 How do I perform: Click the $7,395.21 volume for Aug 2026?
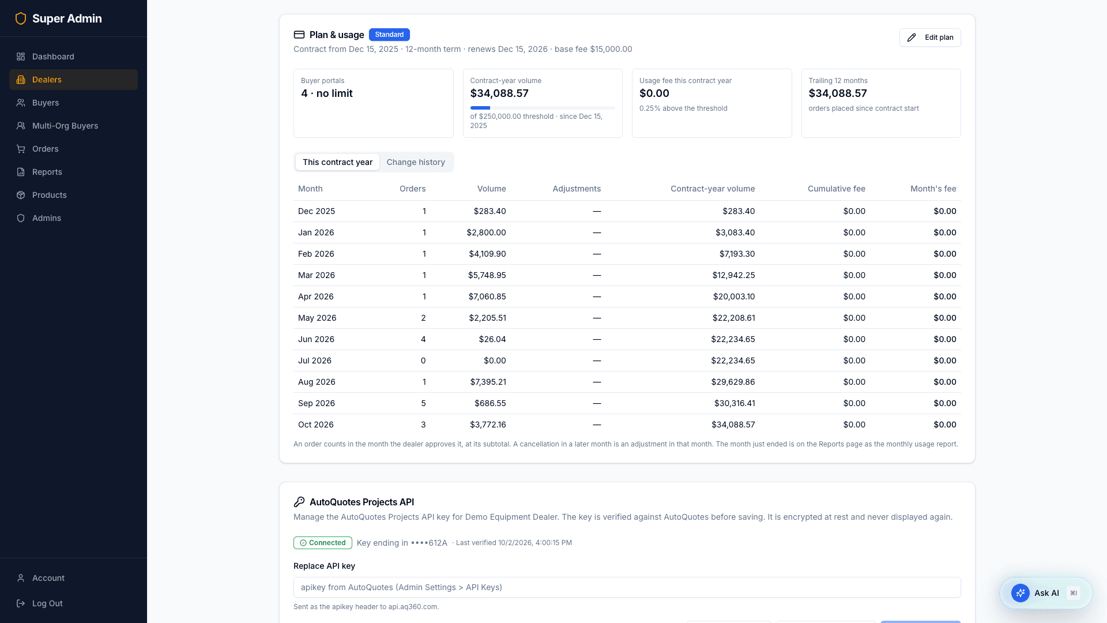click(487, 382)
